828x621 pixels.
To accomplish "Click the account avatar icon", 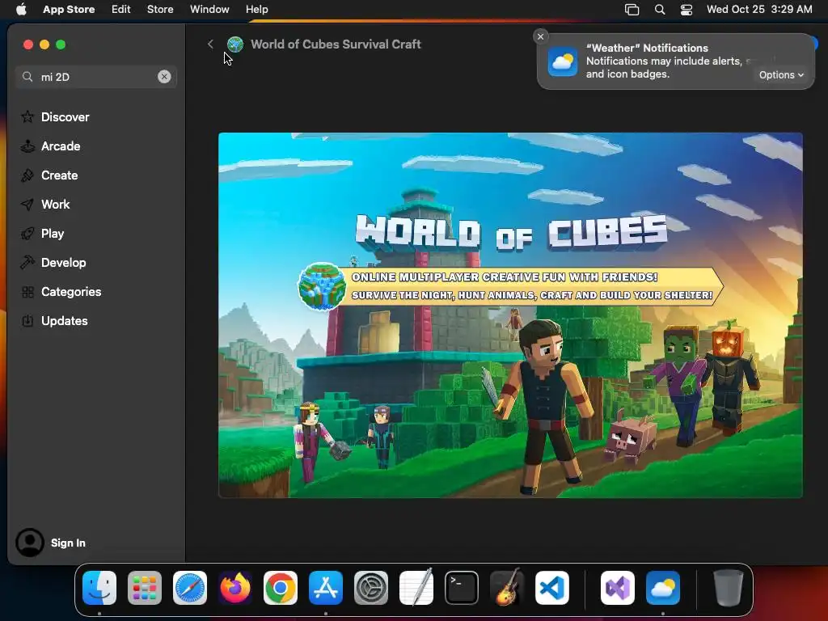I will [x=30, y=543].
